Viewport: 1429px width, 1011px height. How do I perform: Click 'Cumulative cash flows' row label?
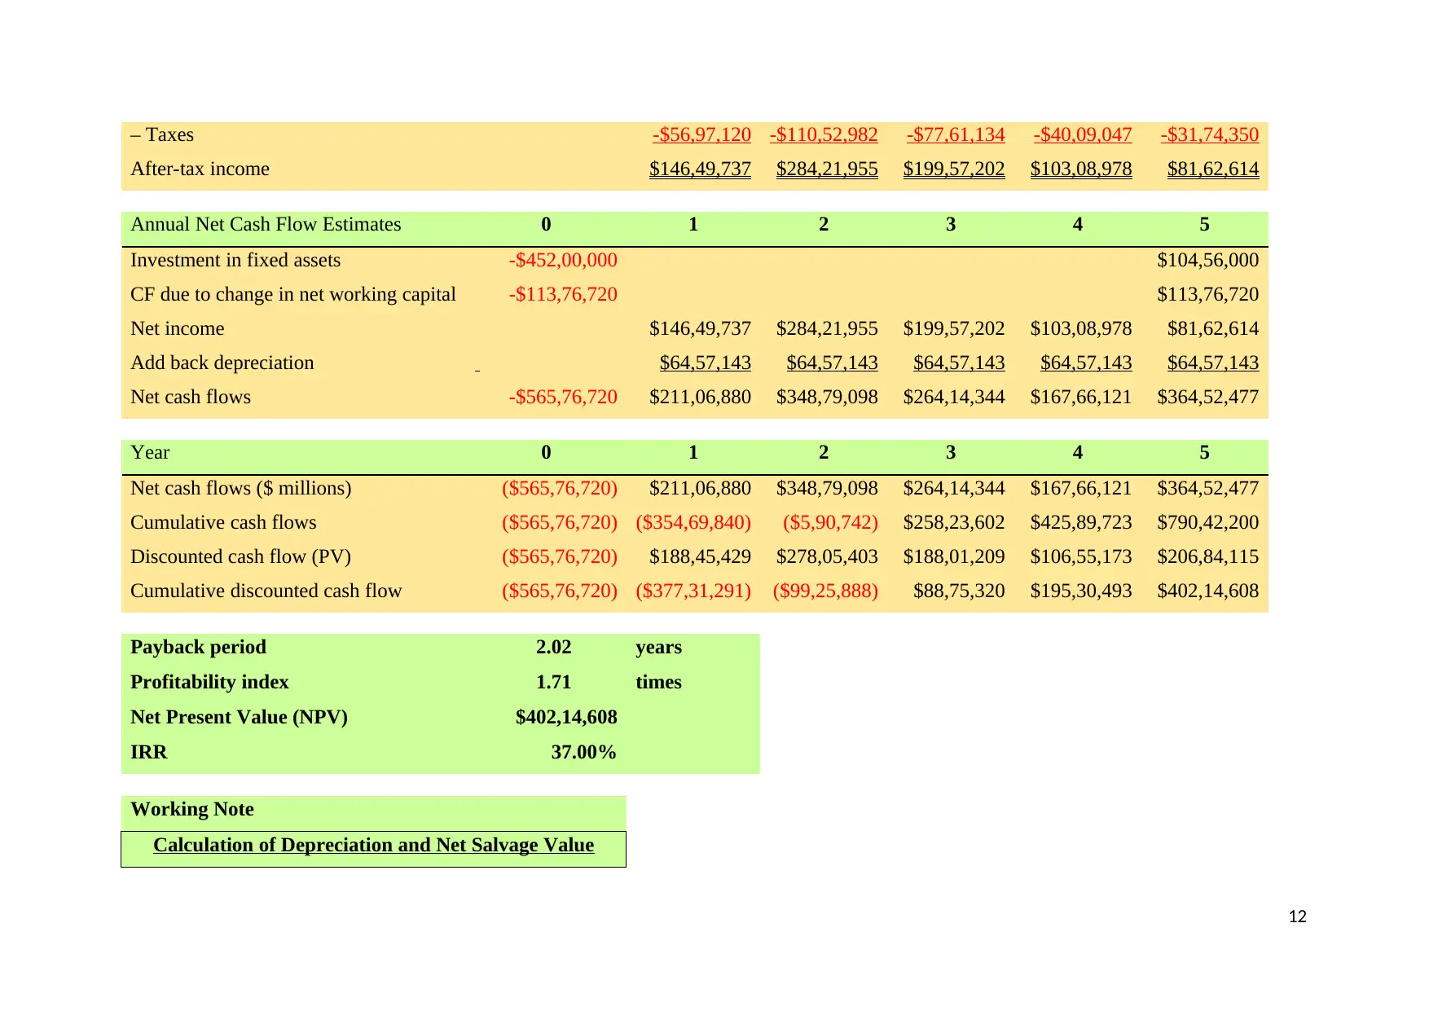coord(223,523)
